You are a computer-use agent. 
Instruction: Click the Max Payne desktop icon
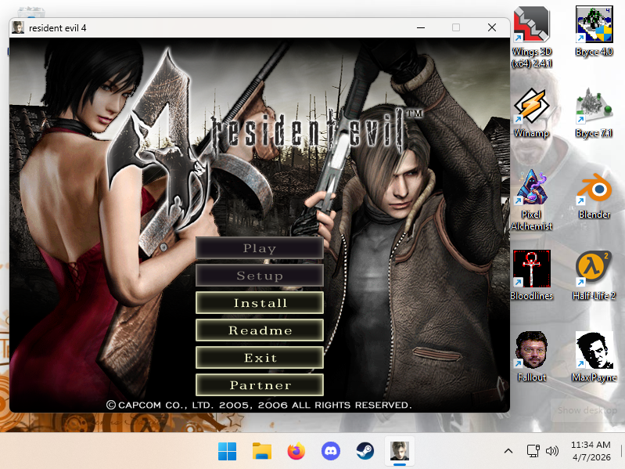594,356
